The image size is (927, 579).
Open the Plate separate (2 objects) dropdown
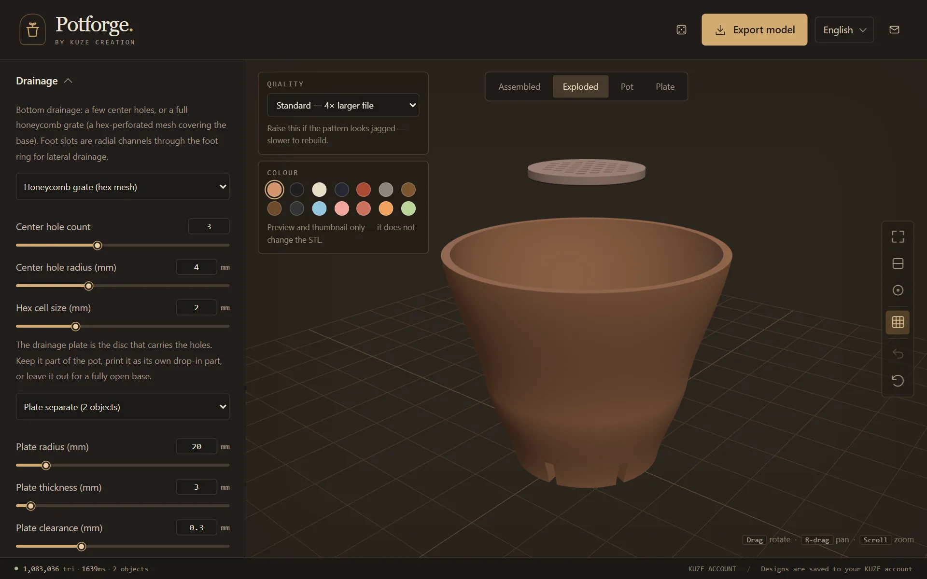123,407
